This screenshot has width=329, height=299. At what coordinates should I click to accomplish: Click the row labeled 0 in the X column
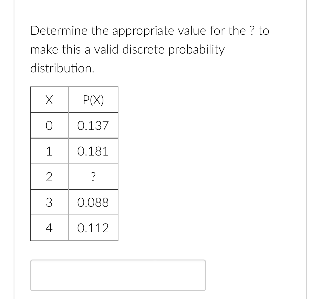49,125
